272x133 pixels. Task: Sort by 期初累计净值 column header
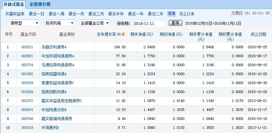click(x=230, y=37)
